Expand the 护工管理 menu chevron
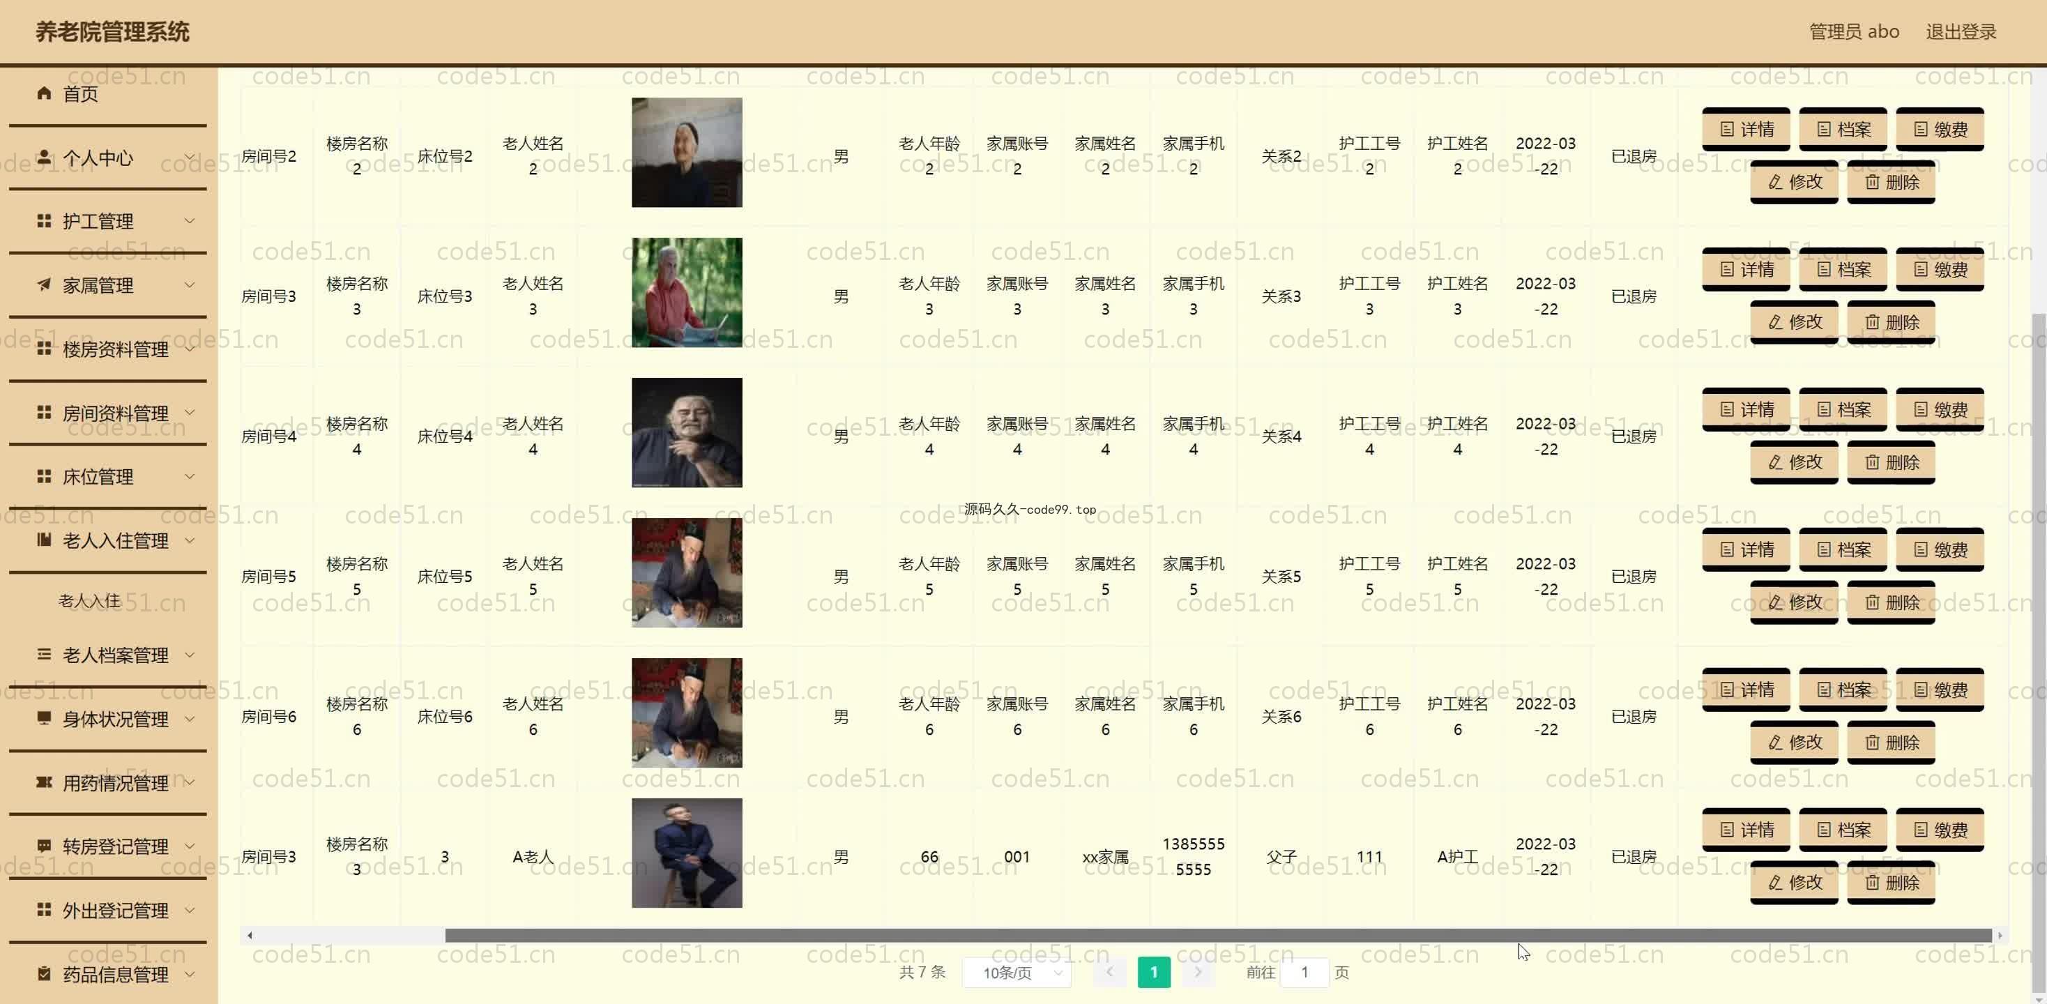Screen dimensions: 2047x1004 [x=190, y=220]
